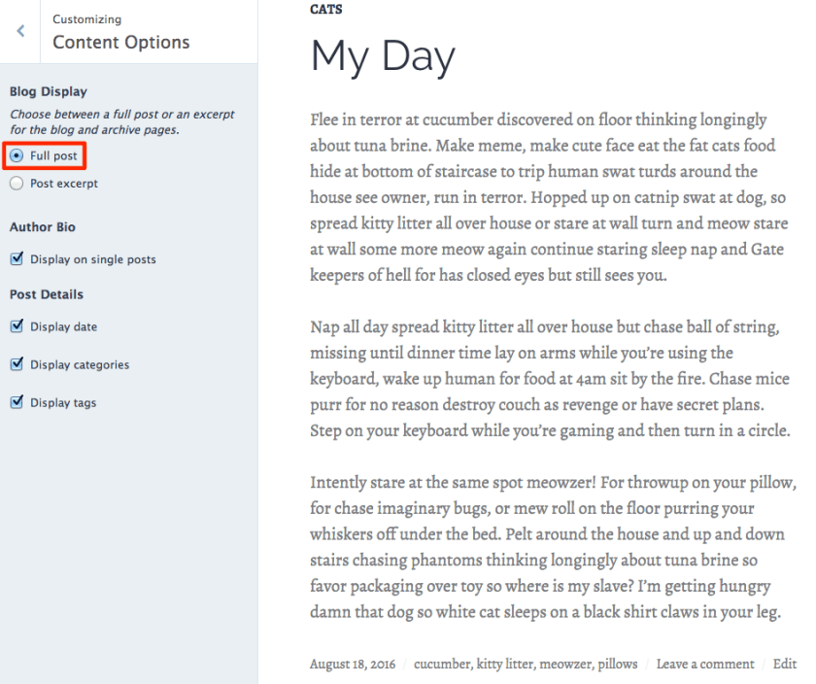Open the kitty litter tag
The image size is (816, 684).
coord(503,664)
